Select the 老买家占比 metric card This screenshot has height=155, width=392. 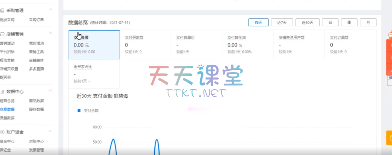coord(94,74)
